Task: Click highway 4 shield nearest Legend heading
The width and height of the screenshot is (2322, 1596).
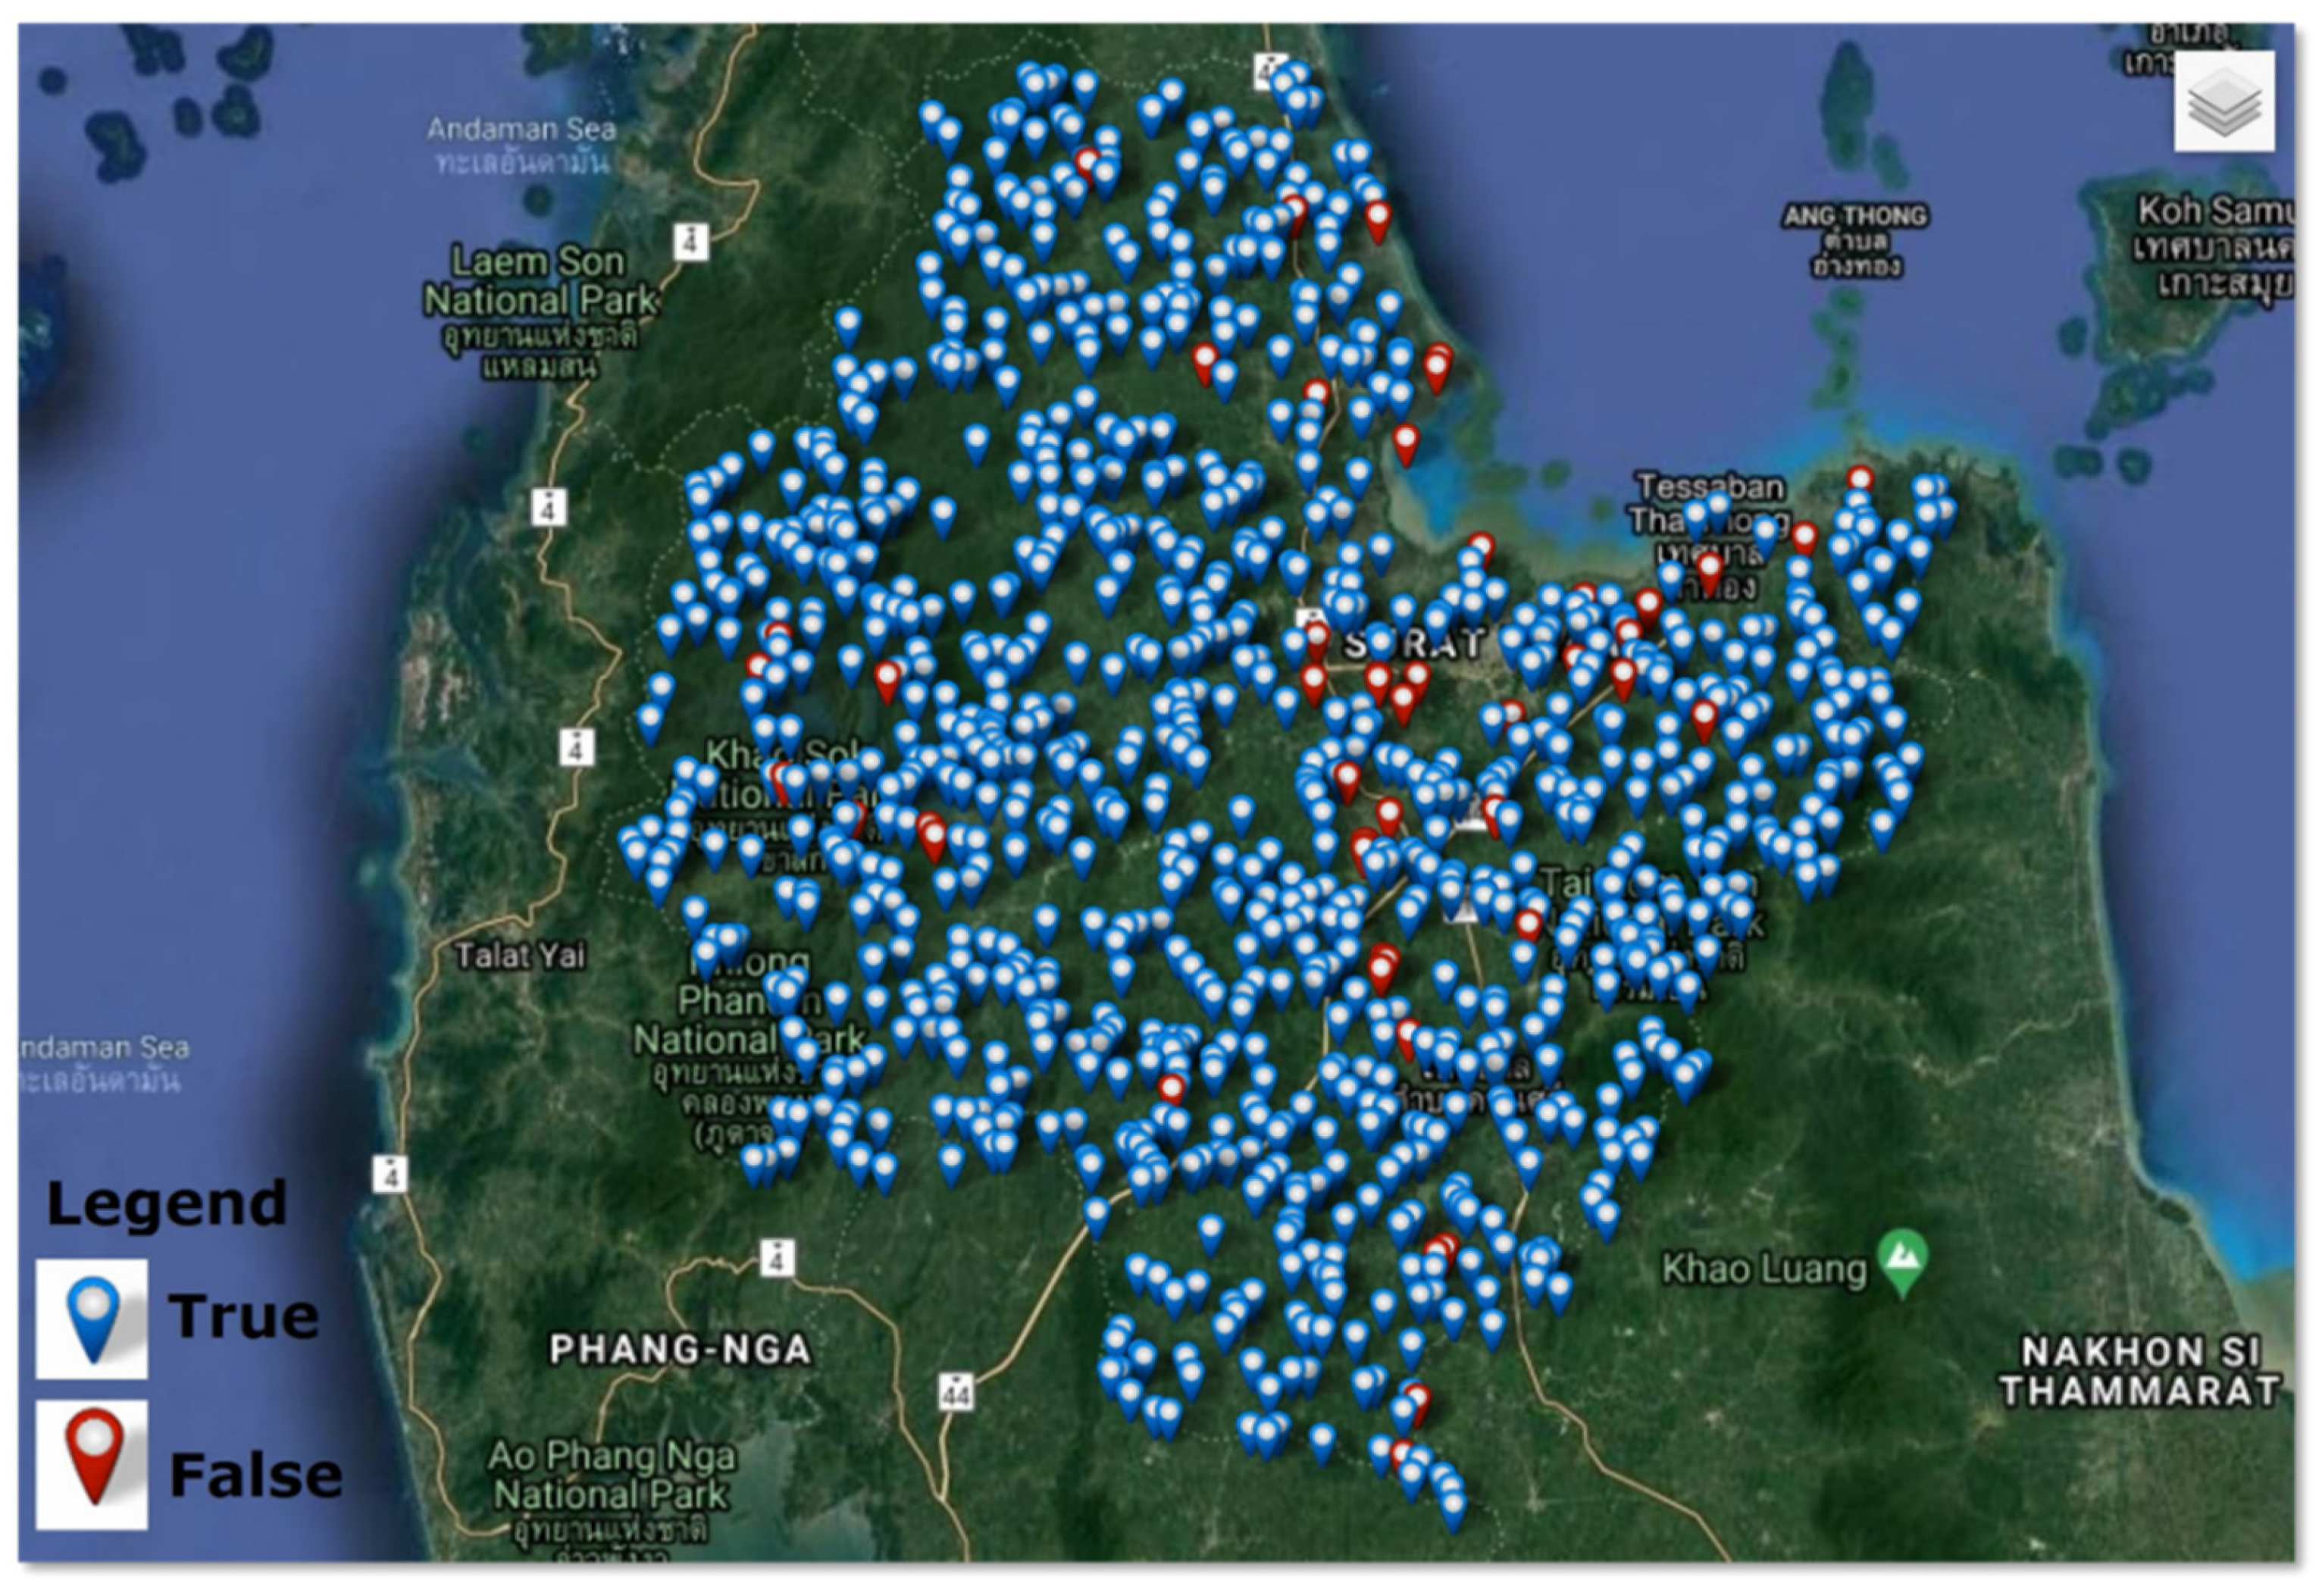Action: coord(390,1174)
